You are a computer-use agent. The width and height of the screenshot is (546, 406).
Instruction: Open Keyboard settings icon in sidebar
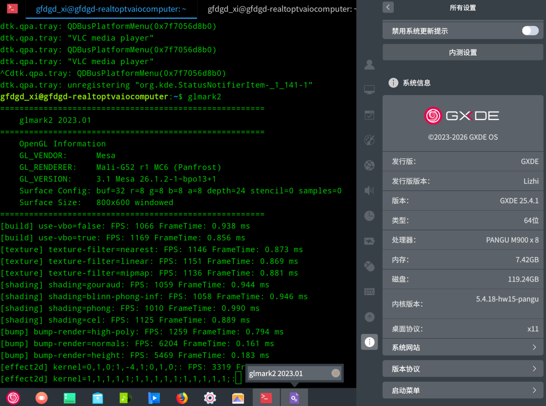[370, 291]
